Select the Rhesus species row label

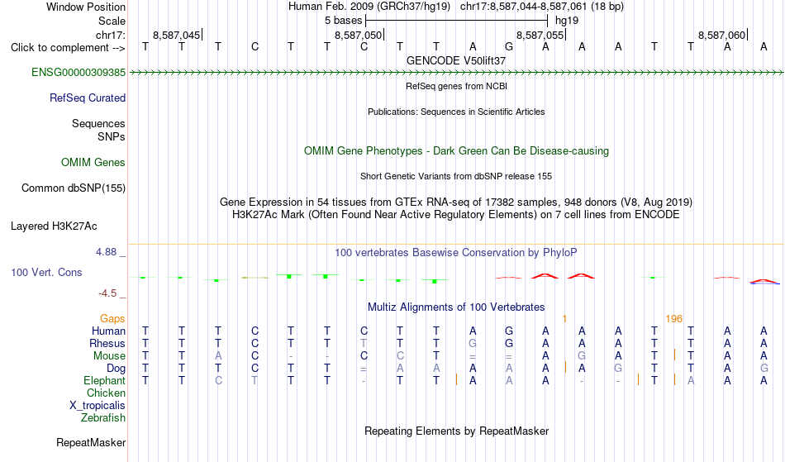click(x=107, y=343)
